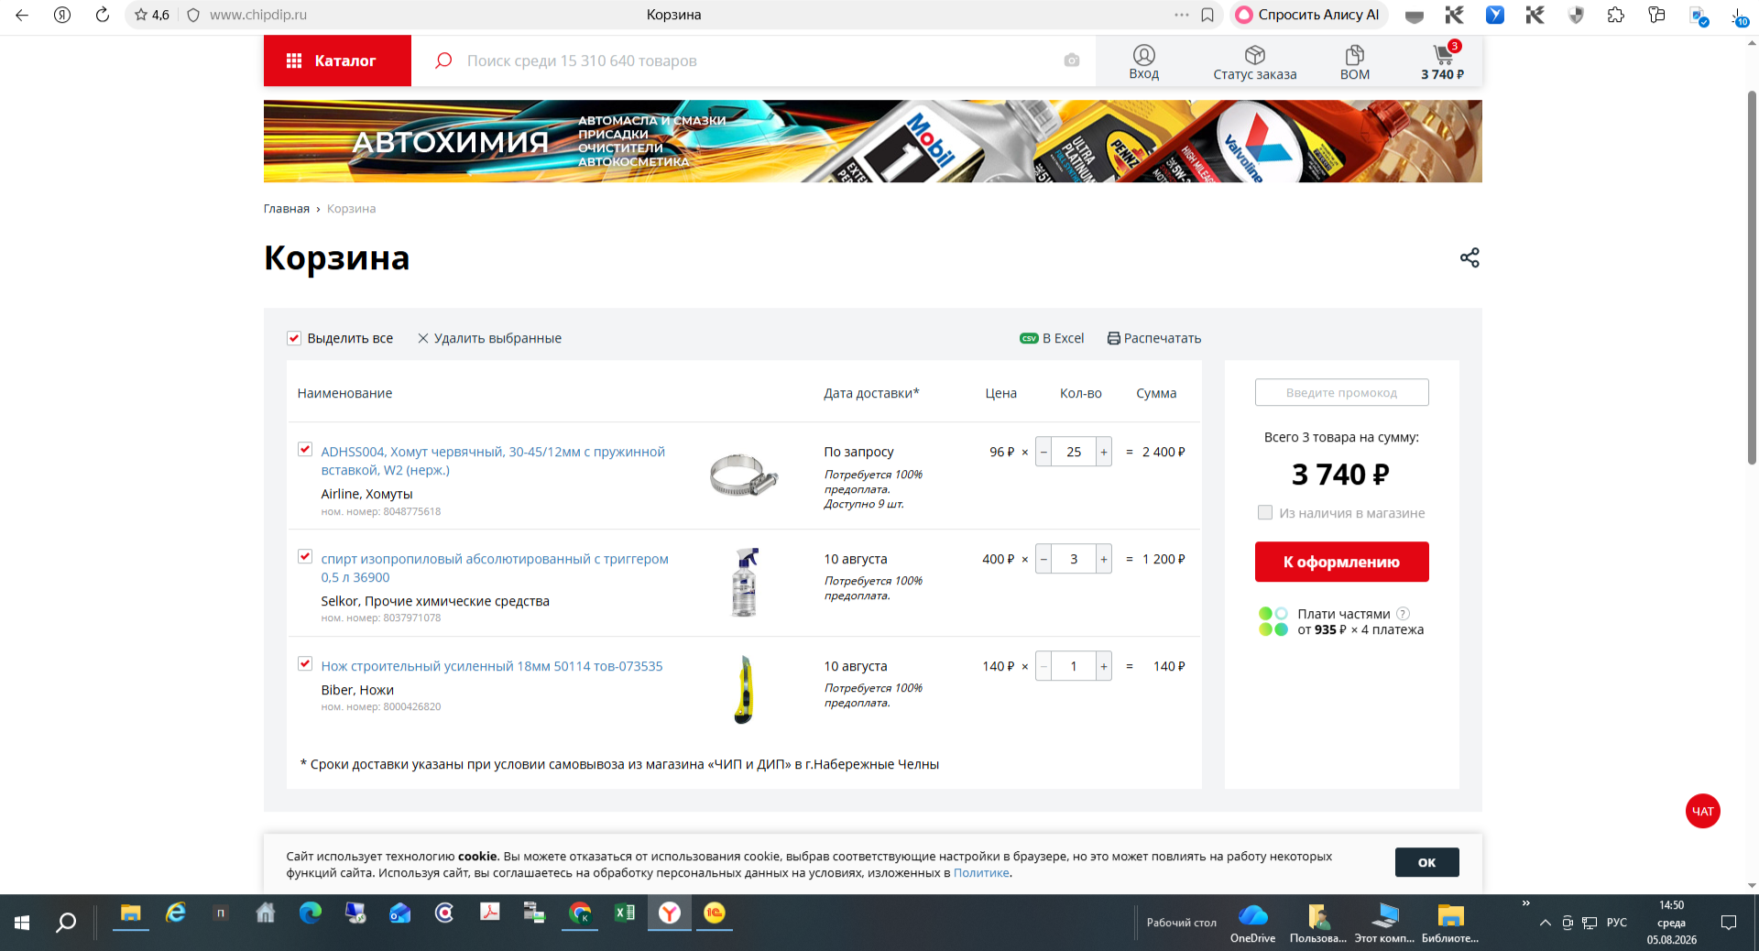Open the red ЧАТ chat bubble
1759x951 pixels.
point(1703,811)
